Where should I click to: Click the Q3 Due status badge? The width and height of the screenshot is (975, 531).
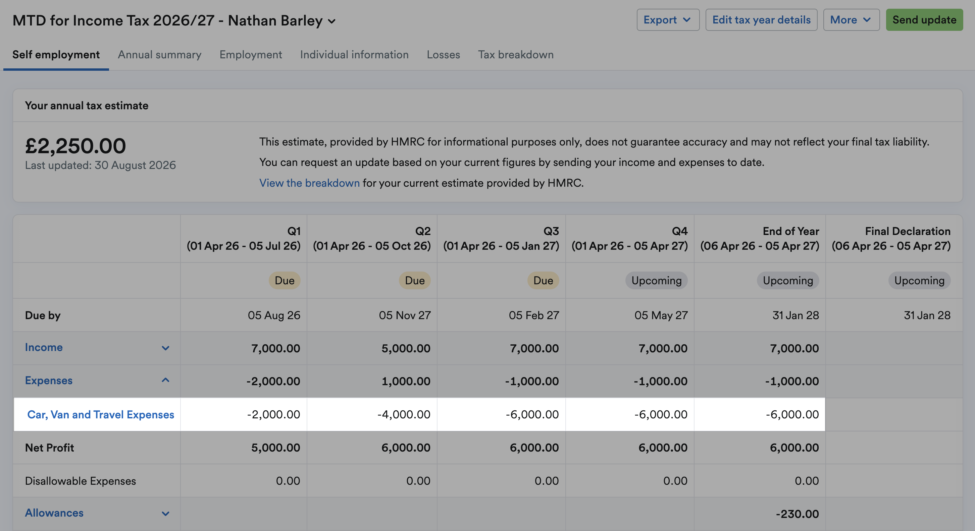click(x=543, y=281)
